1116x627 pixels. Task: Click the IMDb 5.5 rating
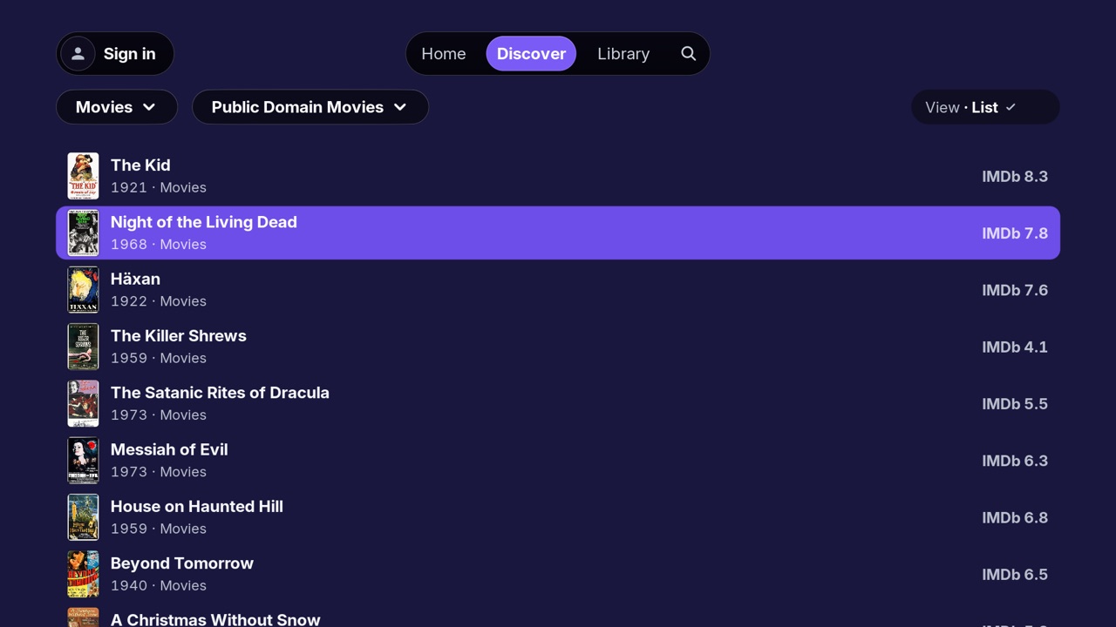point(1015,404)
